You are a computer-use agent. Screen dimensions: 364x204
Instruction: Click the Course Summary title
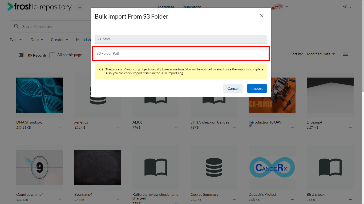point(204,194)
